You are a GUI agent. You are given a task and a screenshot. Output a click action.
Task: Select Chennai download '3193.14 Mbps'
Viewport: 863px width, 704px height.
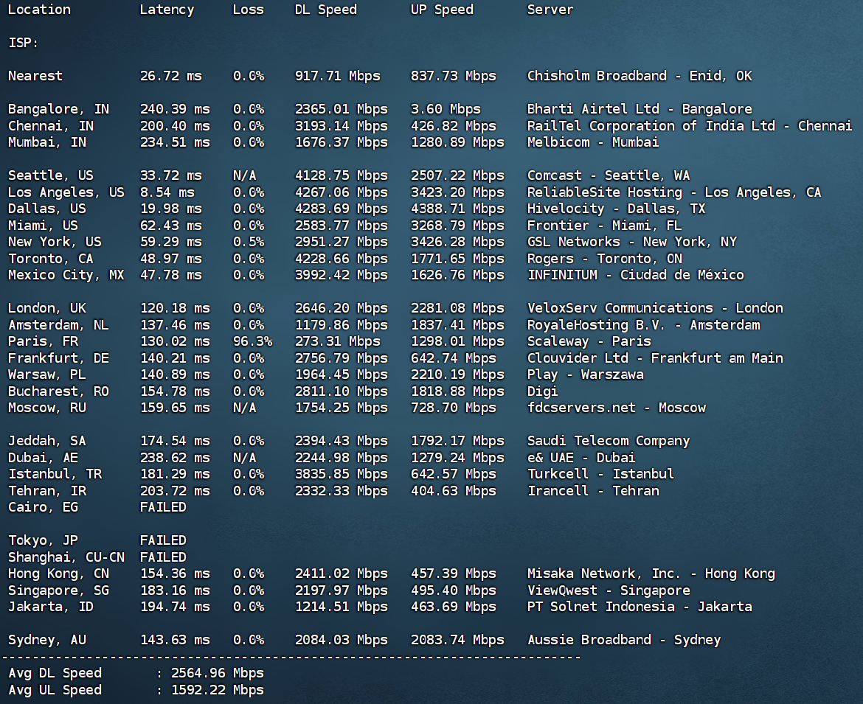pos(342,126)
